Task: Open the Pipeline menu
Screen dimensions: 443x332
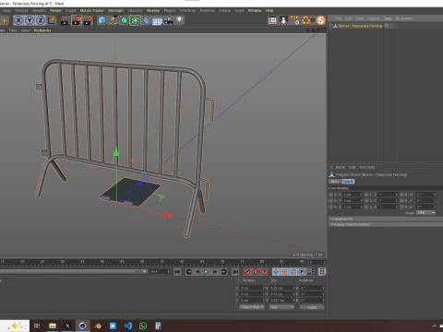Action: coord(153,10)
